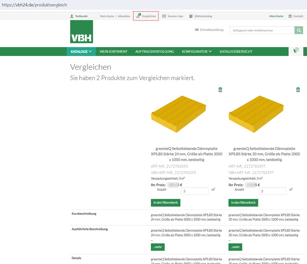
Task: Click the Abmelden logout link
Action: tap(124, 16)
